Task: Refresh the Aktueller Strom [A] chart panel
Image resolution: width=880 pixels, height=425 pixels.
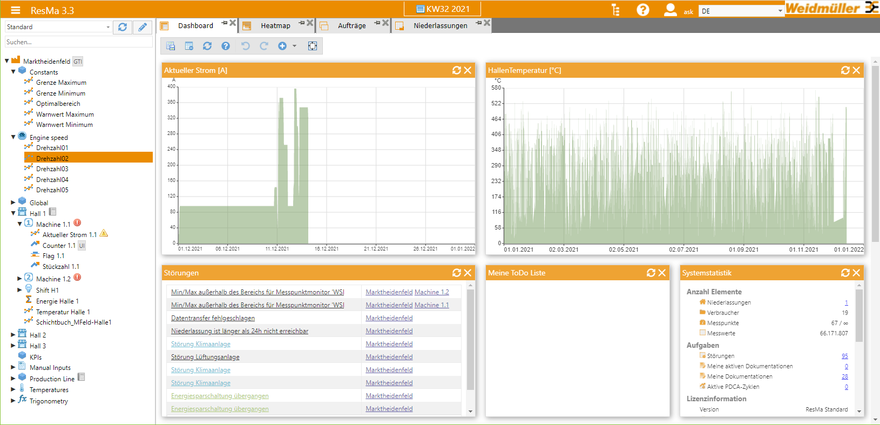Action: coord(457,70)
